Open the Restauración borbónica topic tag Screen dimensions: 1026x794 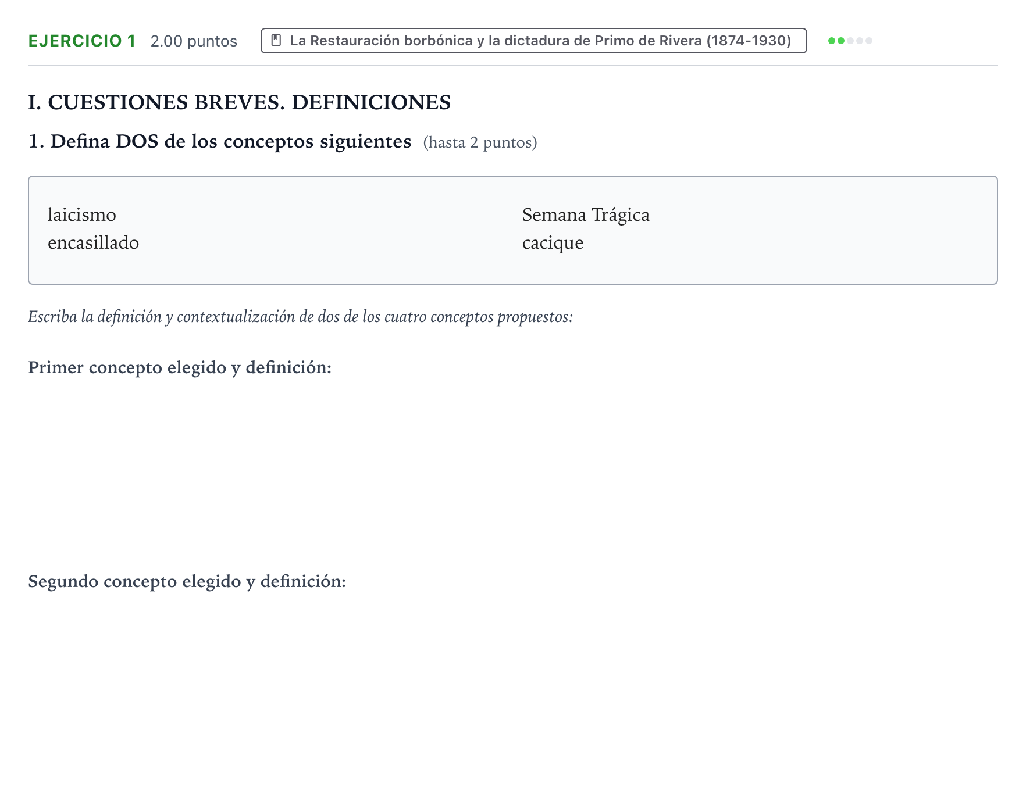click(533, 41)
